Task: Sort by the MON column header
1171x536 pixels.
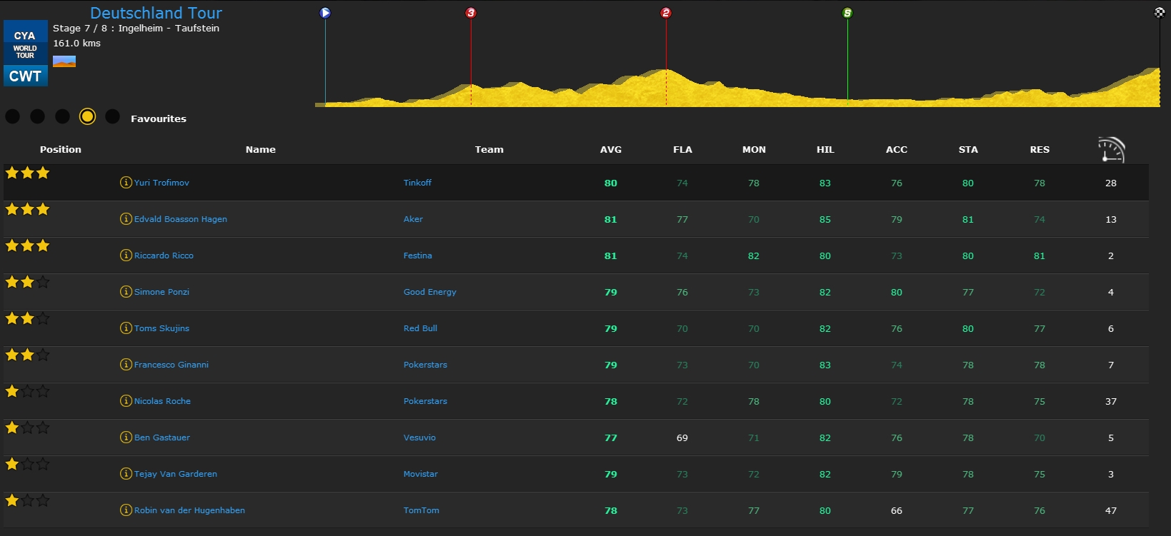Action: [754, 149]
